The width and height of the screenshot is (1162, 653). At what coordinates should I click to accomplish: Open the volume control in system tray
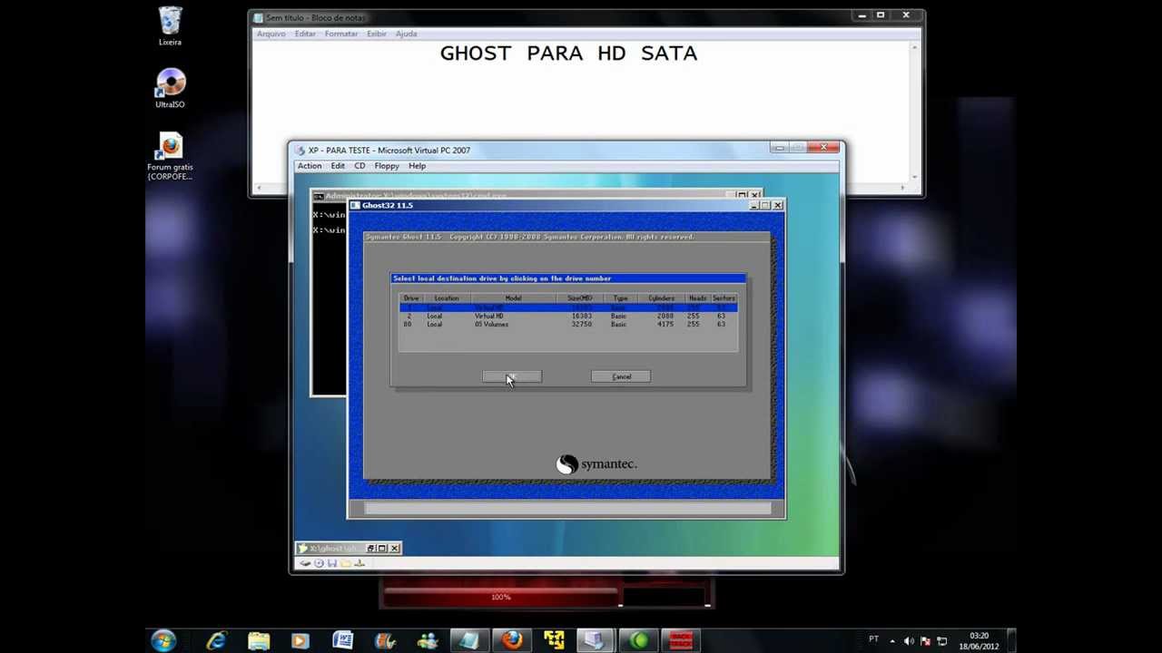coord(910,641)
